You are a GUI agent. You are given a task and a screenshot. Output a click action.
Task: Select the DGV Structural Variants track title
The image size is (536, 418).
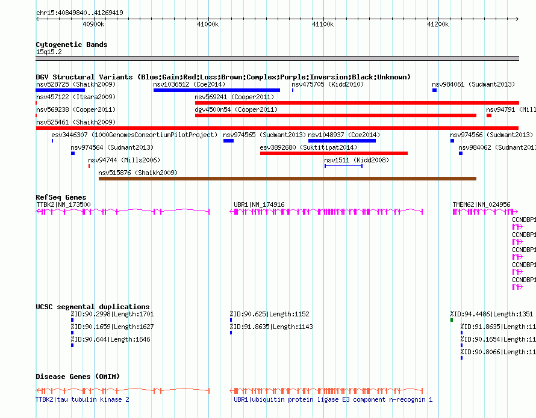(223, 77)
